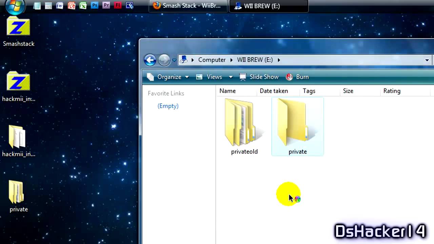Expand the arrow before Computer in the address bar
This screenshot has height=244, width=434.
[x=193, y=60]
